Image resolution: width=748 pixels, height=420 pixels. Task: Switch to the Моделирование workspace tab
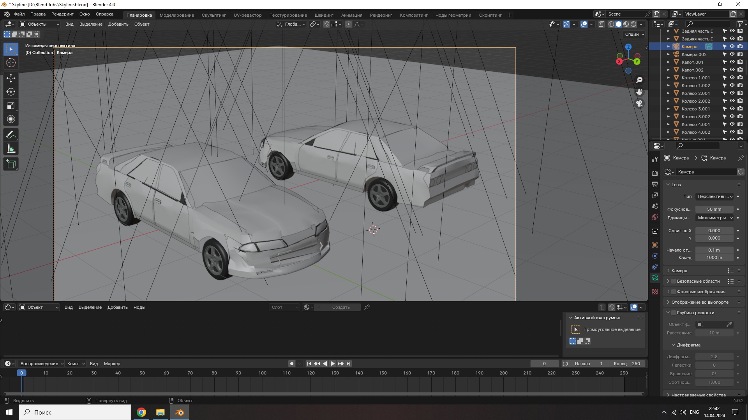[x=176, y=15]
